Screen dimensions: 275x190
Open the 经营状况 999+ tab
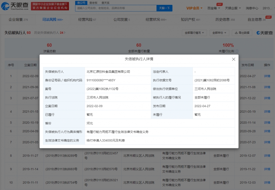pos(156,19)
